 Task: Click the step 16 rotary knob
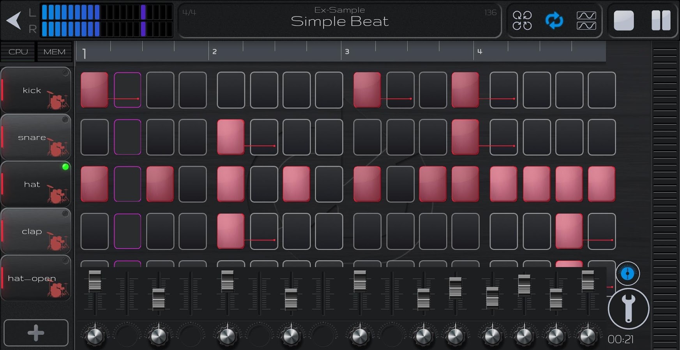pos(588,336)
